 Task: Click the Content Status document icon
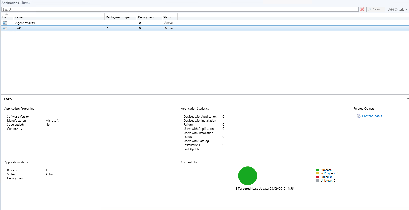[359, 116]
